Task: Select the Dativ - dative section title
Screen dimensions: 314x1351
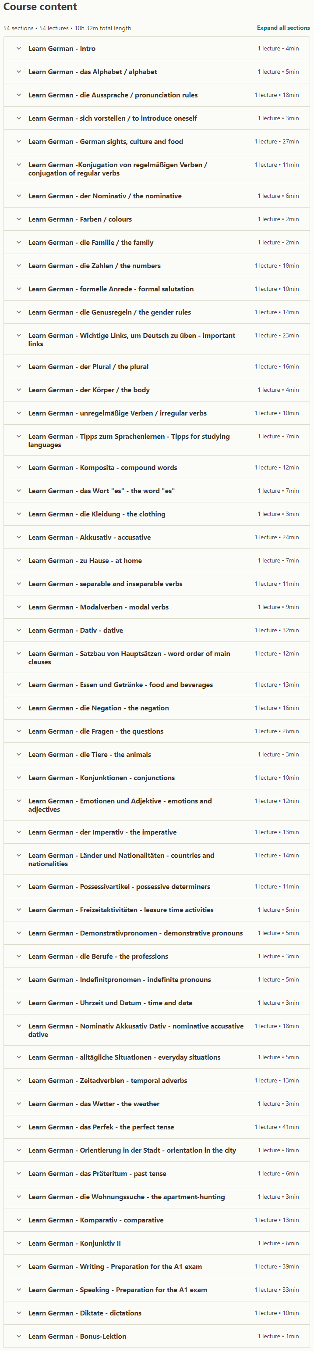Action: (76, 631)
